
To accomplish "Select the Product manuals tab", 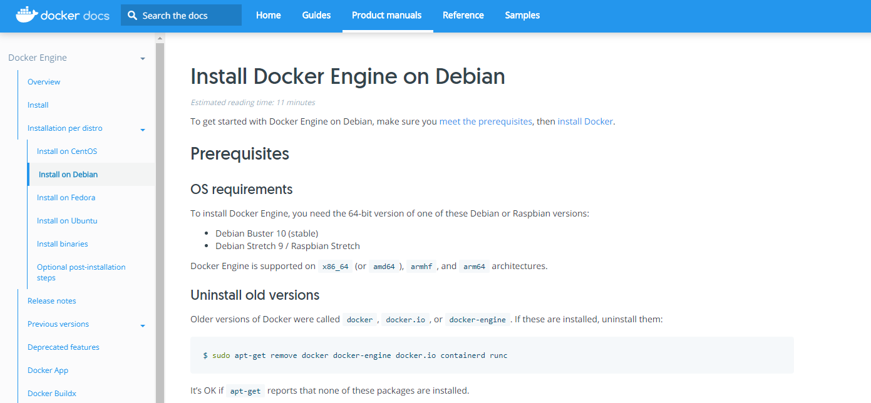I will point(387,15).
